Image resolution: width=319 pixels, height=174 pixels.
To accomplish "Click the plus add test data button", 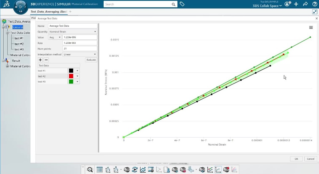I will point(40,60).
